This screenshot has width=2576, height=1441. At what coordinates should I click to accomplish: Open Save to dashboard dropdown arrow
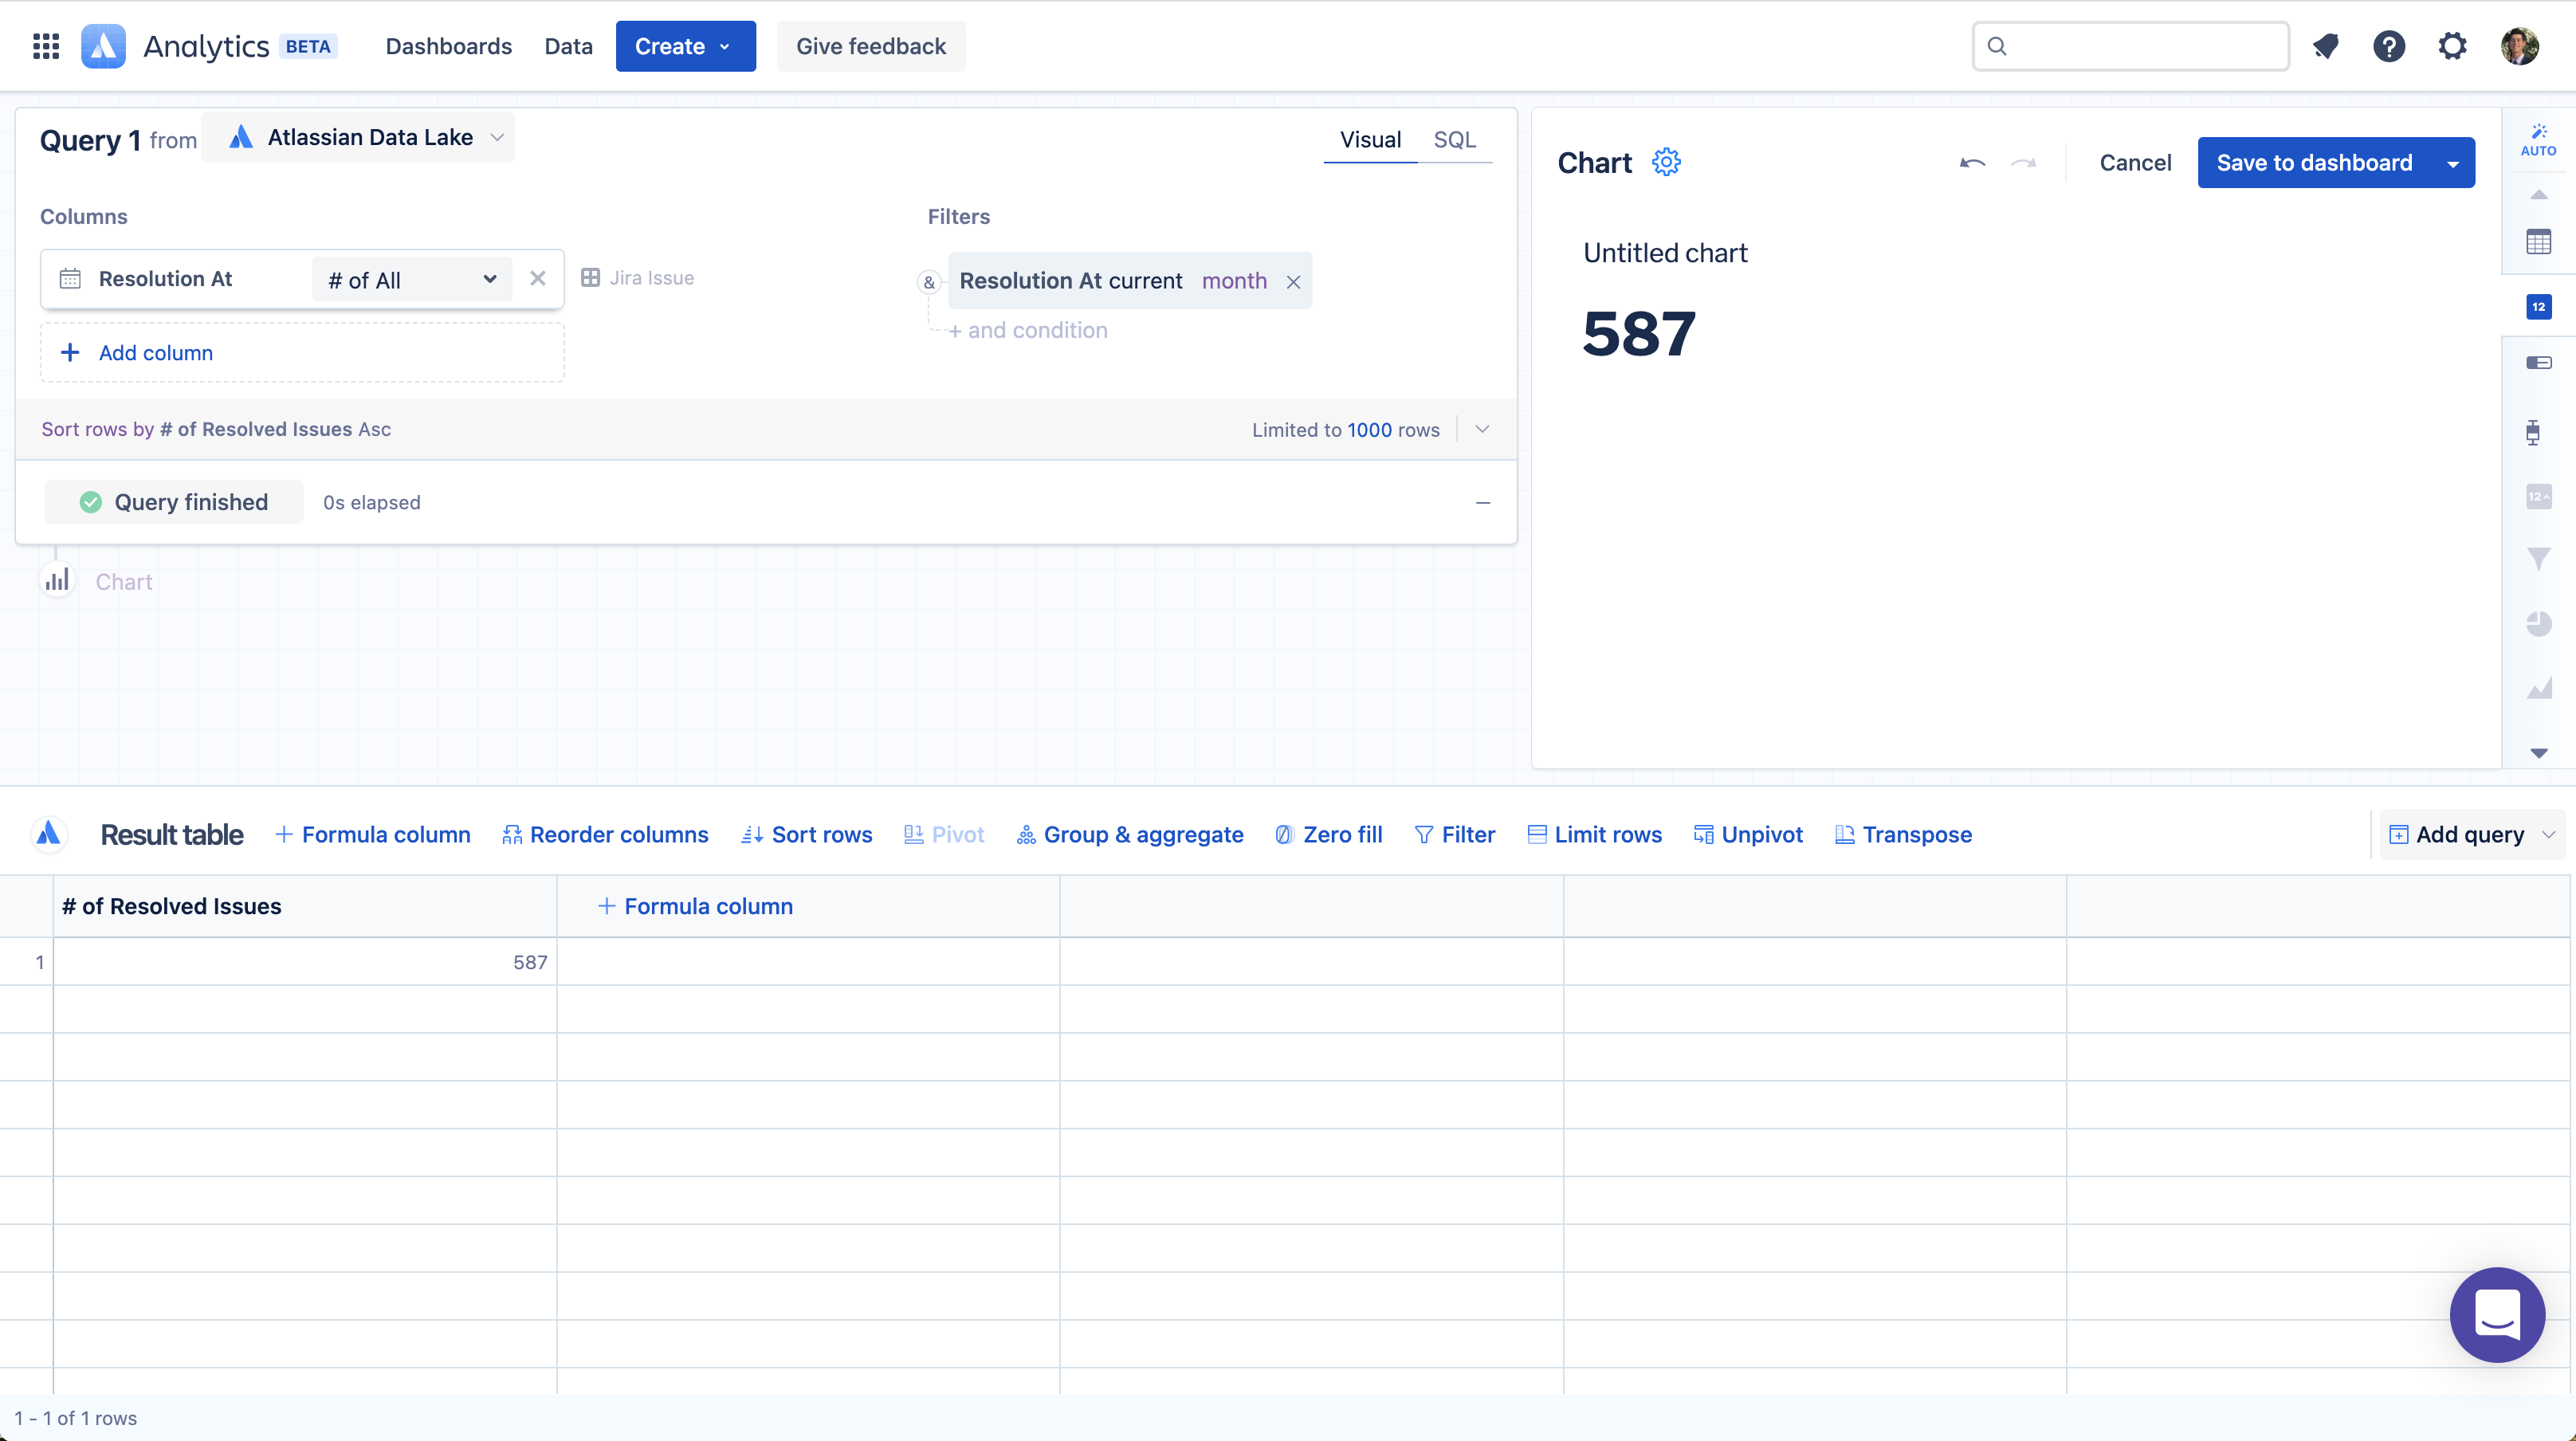point(2453,163)
